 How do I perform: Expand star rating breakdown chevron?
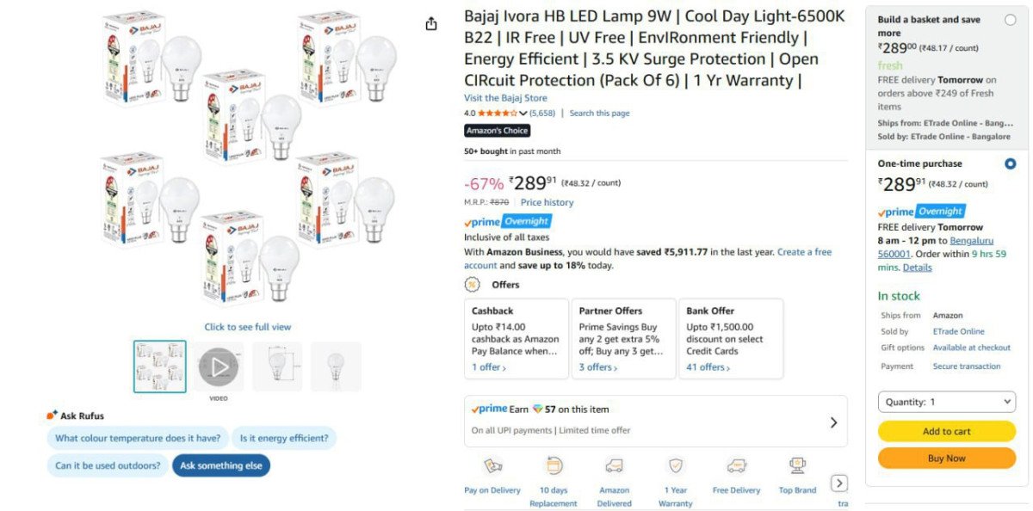tap(523, 114)
